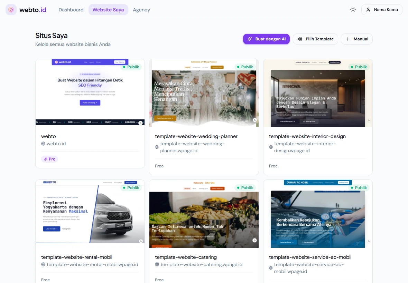
Task: Click the Buat dengan AI button
Action: point(266,39)
